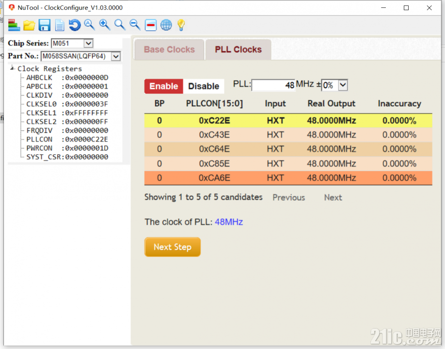445x349 pixels.
Task: Collapse the Clock Registers tree node
Action: click(x=12, y=68)
